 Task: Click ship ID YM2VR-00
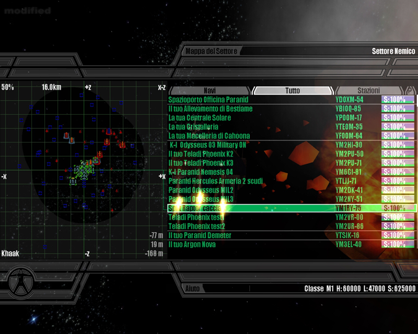[x=349, y=217]
